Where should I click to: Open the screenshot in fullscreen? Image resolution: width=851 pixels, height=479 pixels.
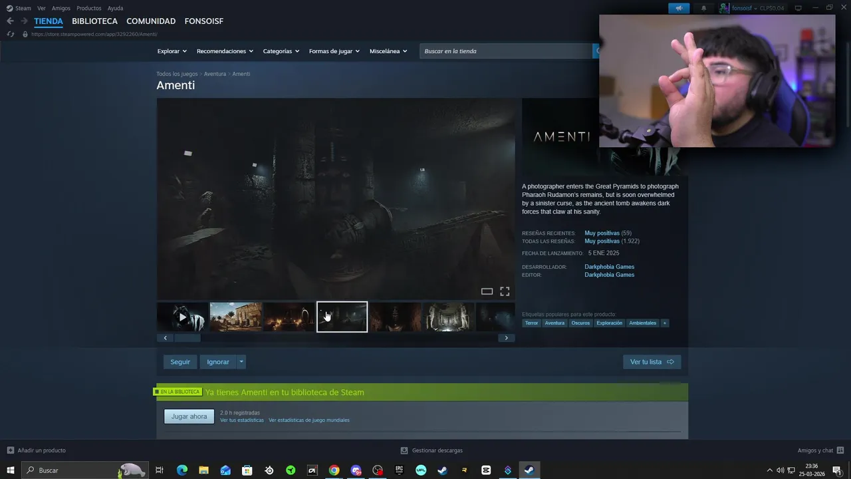(x=505, y=291)
